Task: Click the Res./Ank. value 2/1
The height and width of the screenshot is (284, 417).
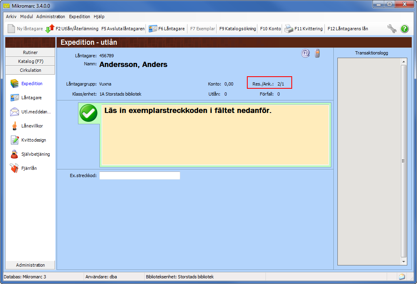Action: [x=280, y=84]
